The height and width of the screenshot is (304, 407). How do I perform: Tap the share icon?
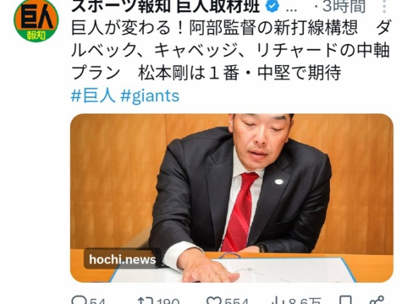tap(377, 300)
